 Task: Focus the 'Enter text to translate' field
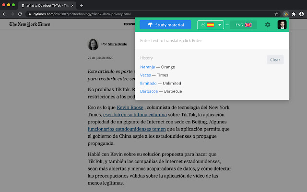[212, 40]
